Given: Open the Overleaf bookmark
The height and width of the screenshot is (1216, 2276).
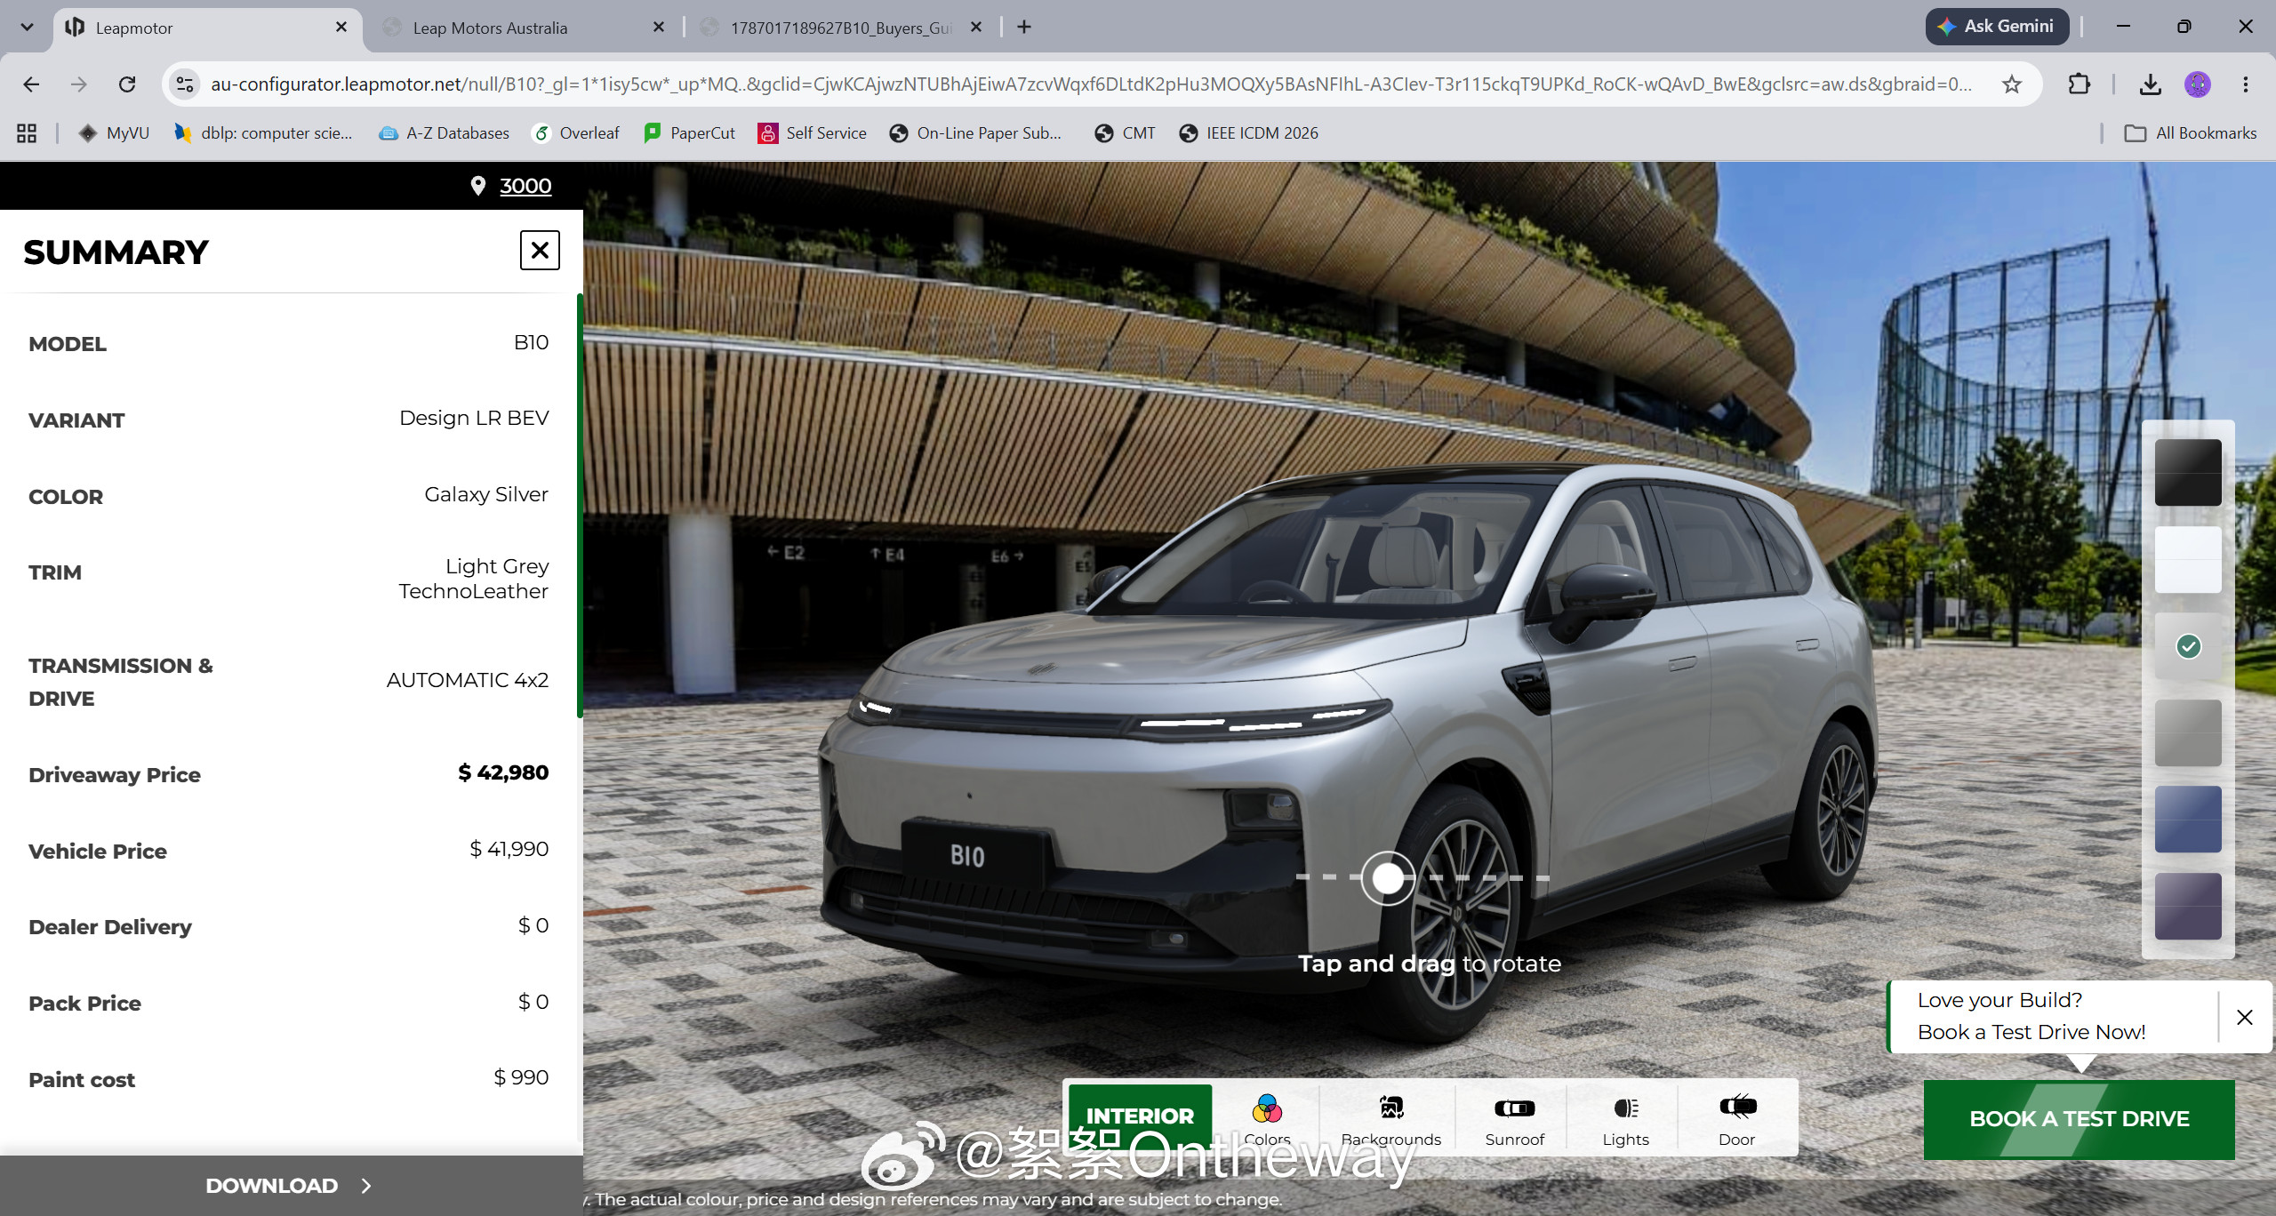Looking at the screenshot, I should coord(575,133).
